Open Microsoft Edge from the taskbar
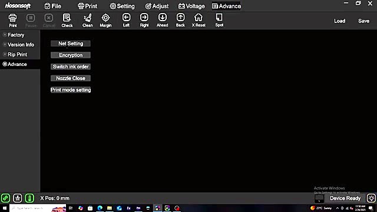This screenshot has width=377, height=212. [100, 208]
